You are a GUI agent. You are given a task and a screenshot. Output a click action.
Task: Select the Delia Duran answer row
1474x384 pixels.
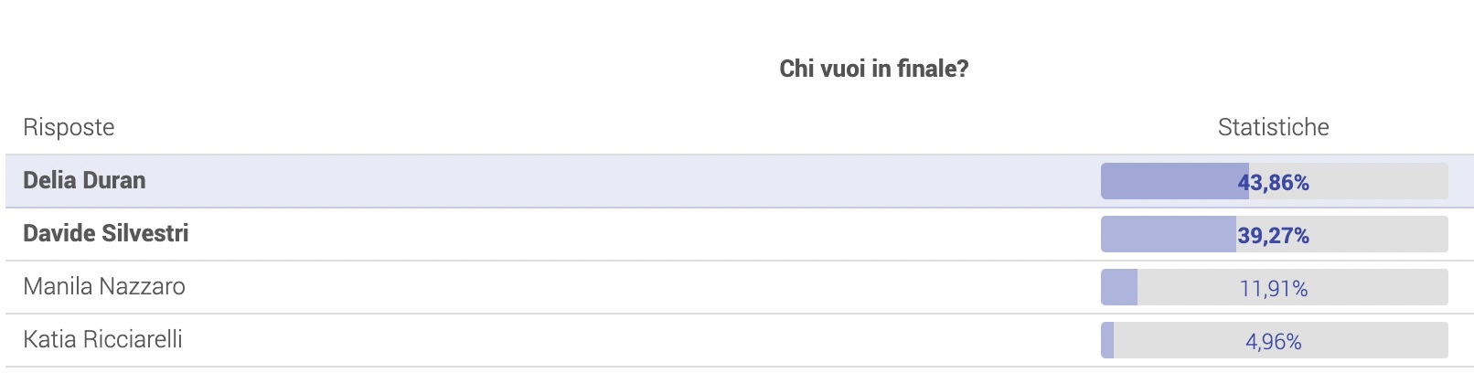click(x=739, y=181)
